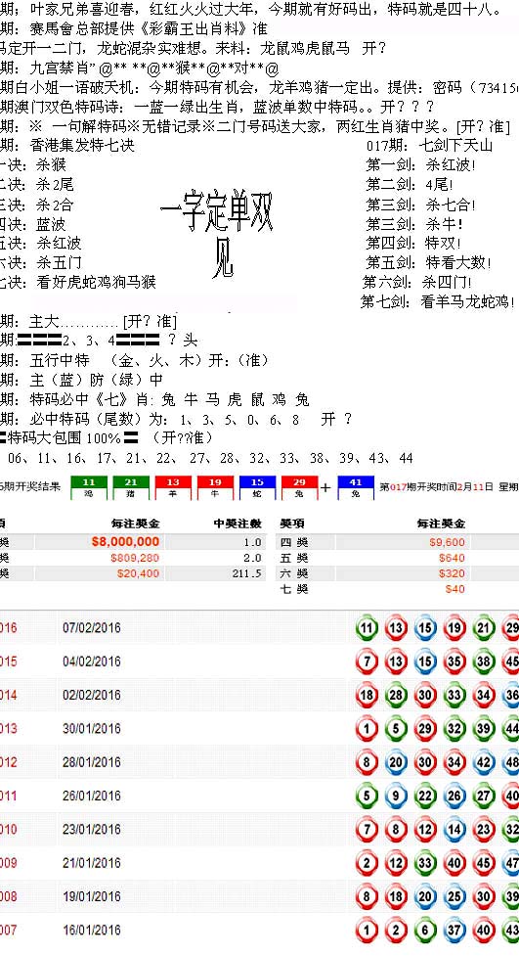Select blue ball 9 in 26/01/2016 row

[x=396, y=796]
